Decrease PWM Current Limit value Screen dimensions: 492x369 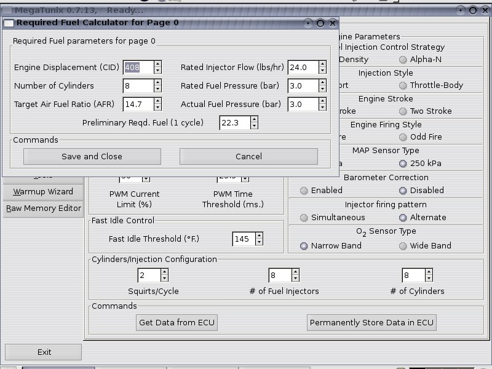click(x=146, y=179)
